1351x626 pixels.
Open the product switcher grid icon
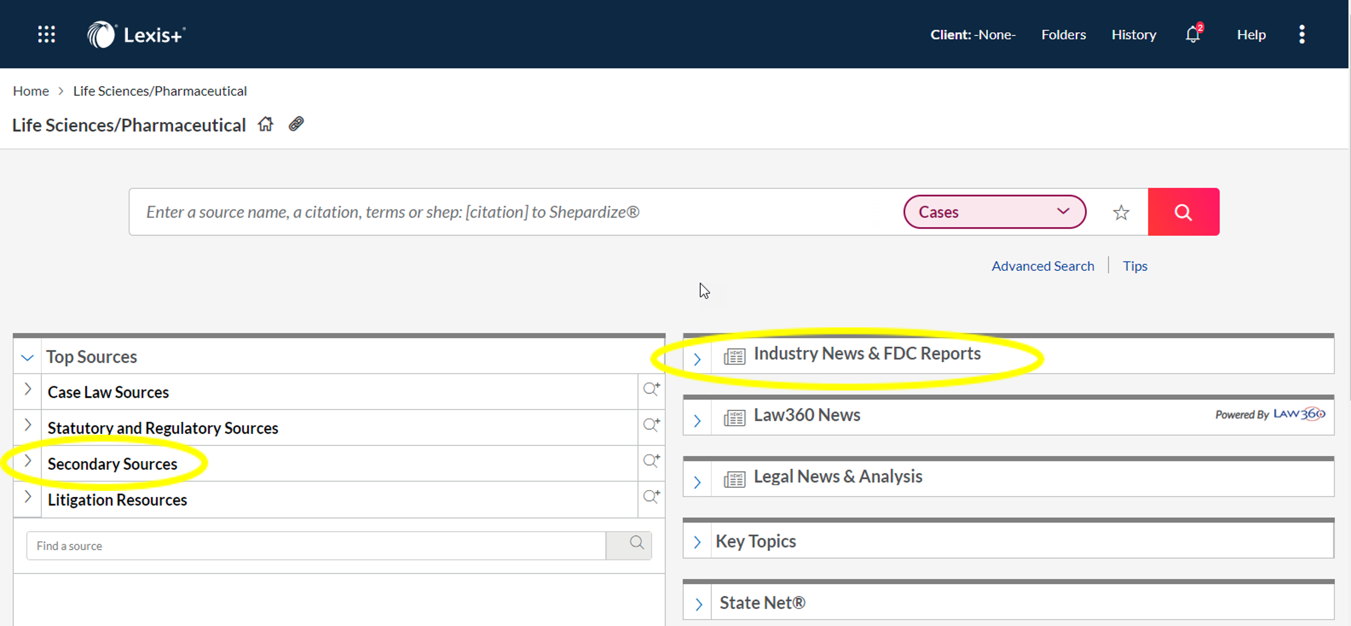[x=47, y=35]
